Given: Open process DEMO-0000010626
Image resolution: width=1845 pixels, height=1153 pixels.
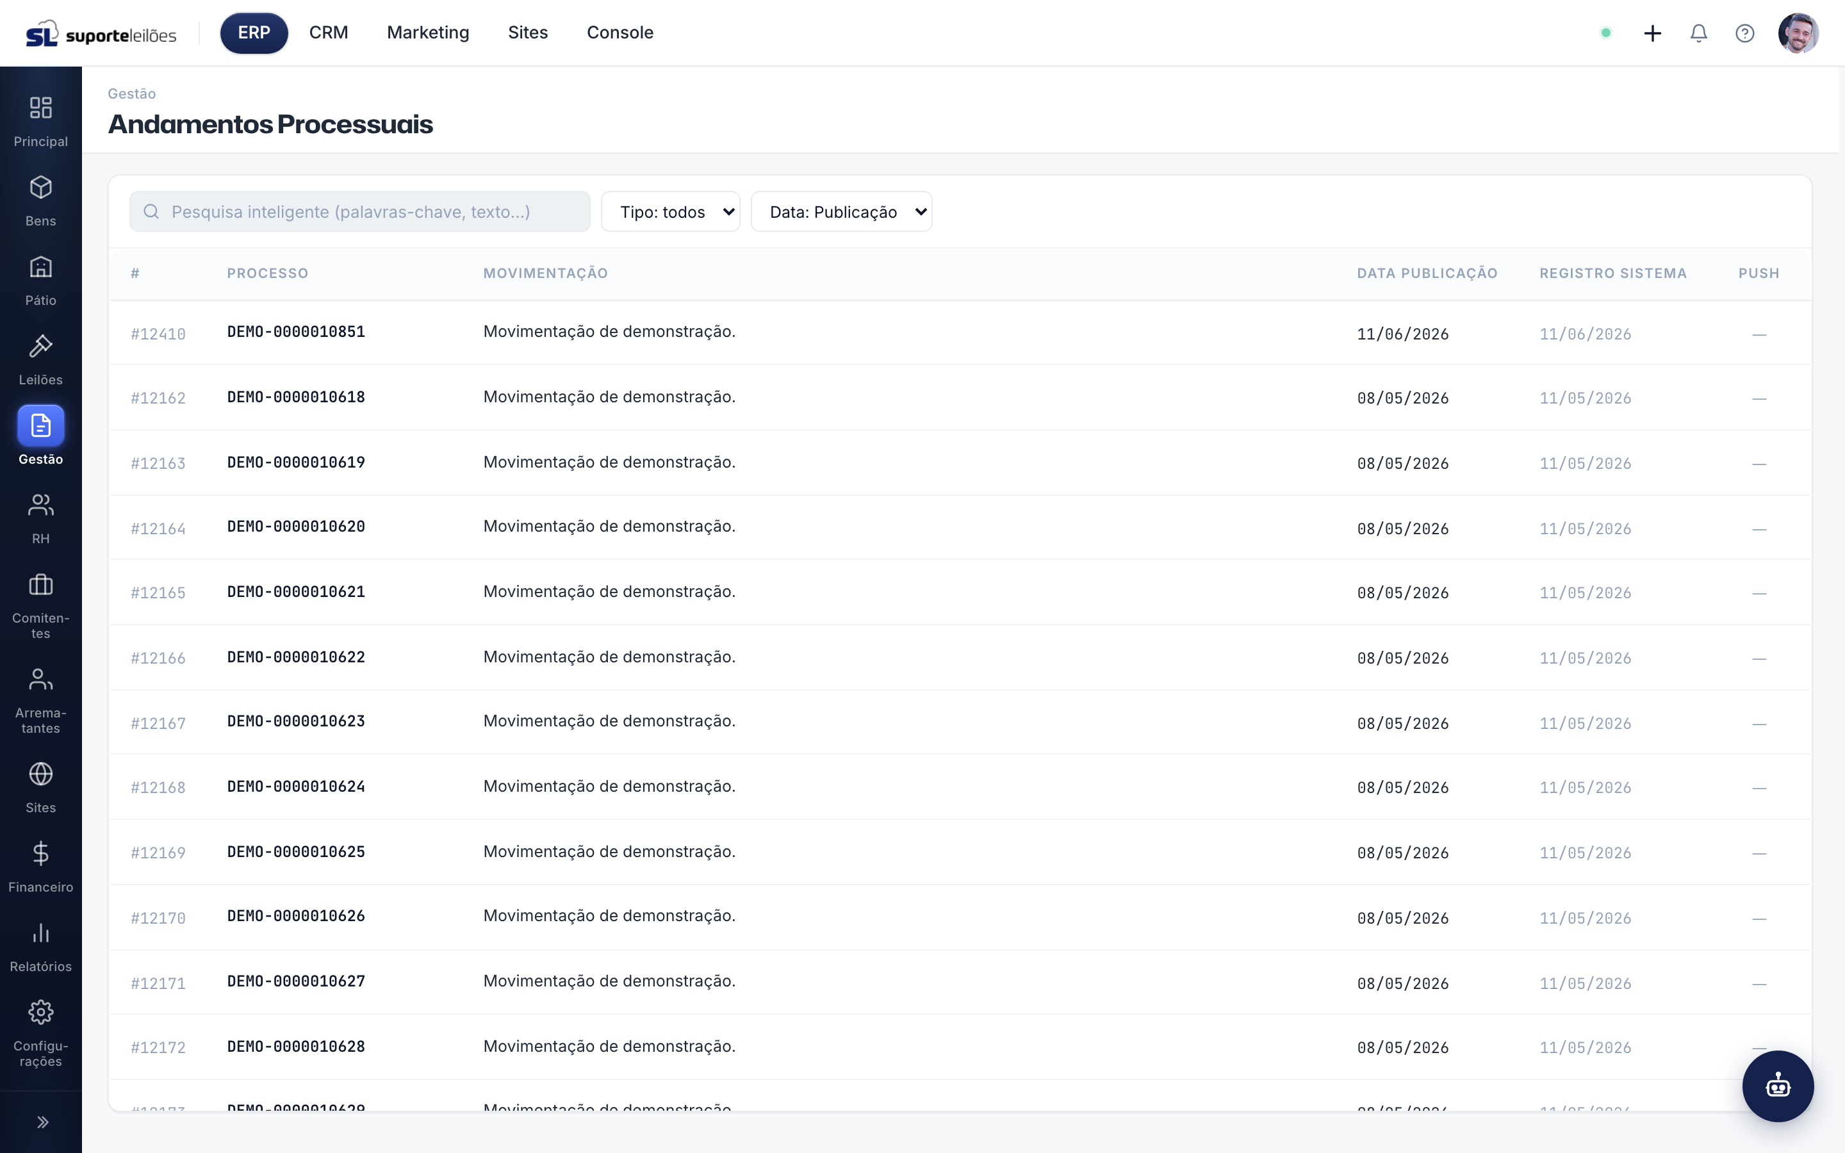Looking at the screenshot, I should point(296,915).
